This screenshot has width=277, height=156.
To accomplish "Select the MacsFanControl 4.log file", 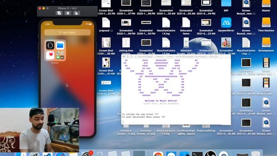I will click(x=166, y=23).
